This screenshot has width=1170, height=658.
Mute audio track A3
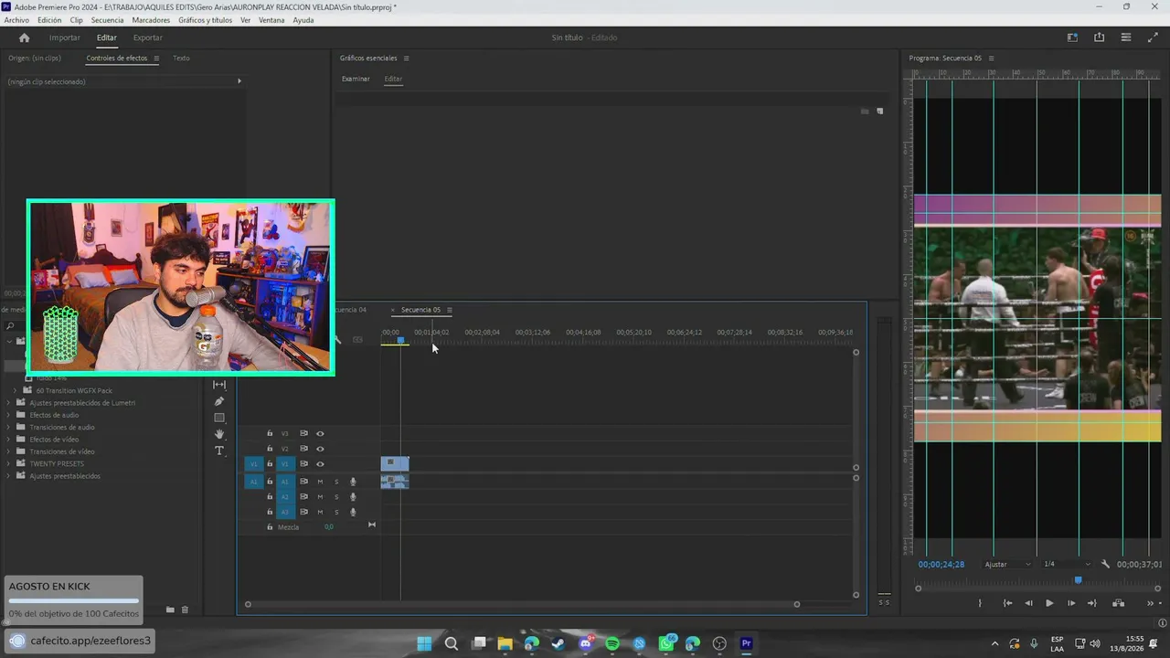[320, 512]
